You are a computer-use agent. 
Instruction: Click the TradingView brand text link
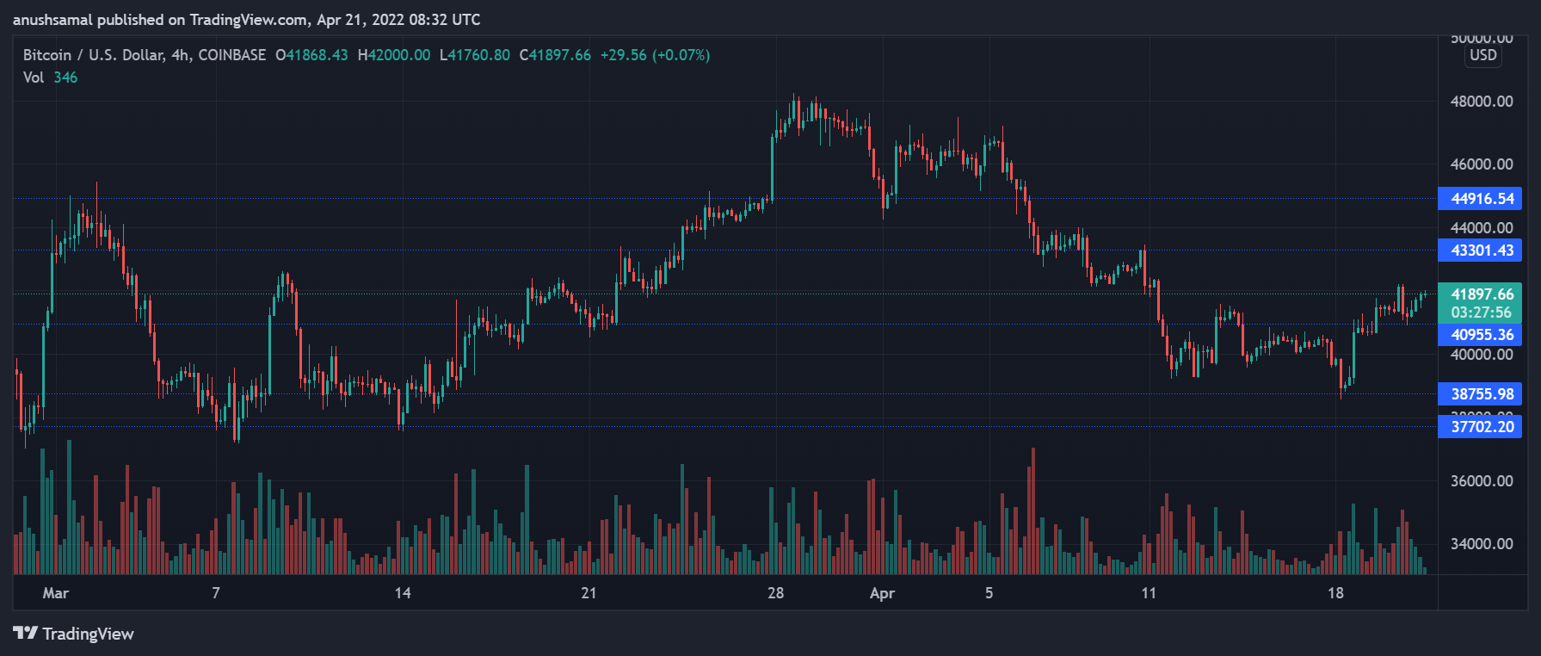(88, 634)
